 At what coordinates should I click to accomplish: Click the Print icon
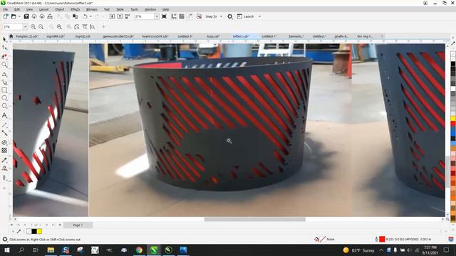pyautogui.click(x=50, y=16)
